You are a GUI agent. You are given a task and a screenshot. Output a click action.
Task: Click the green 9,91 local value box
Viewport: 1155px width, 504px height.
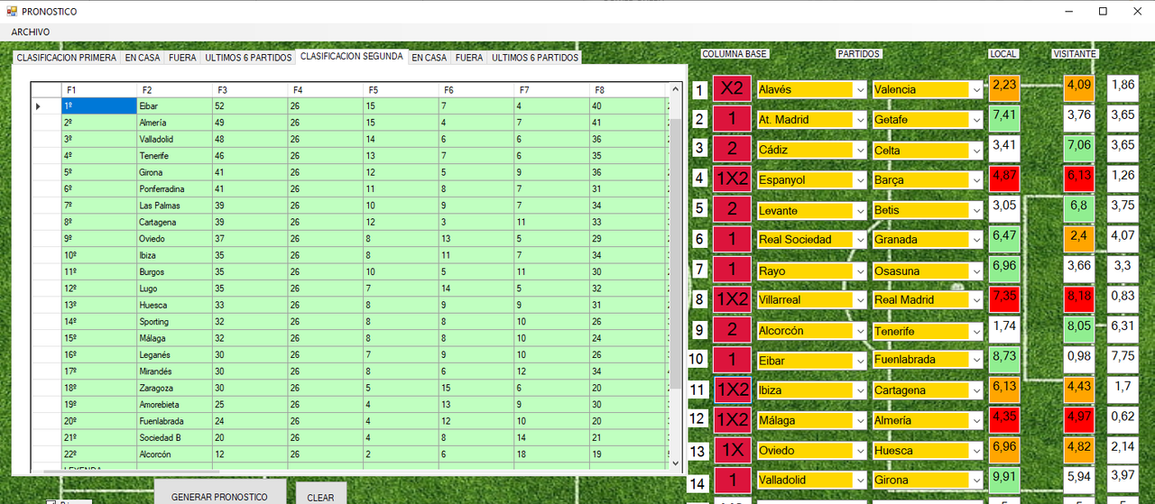pyautogui.click(x=1003, y=480)
